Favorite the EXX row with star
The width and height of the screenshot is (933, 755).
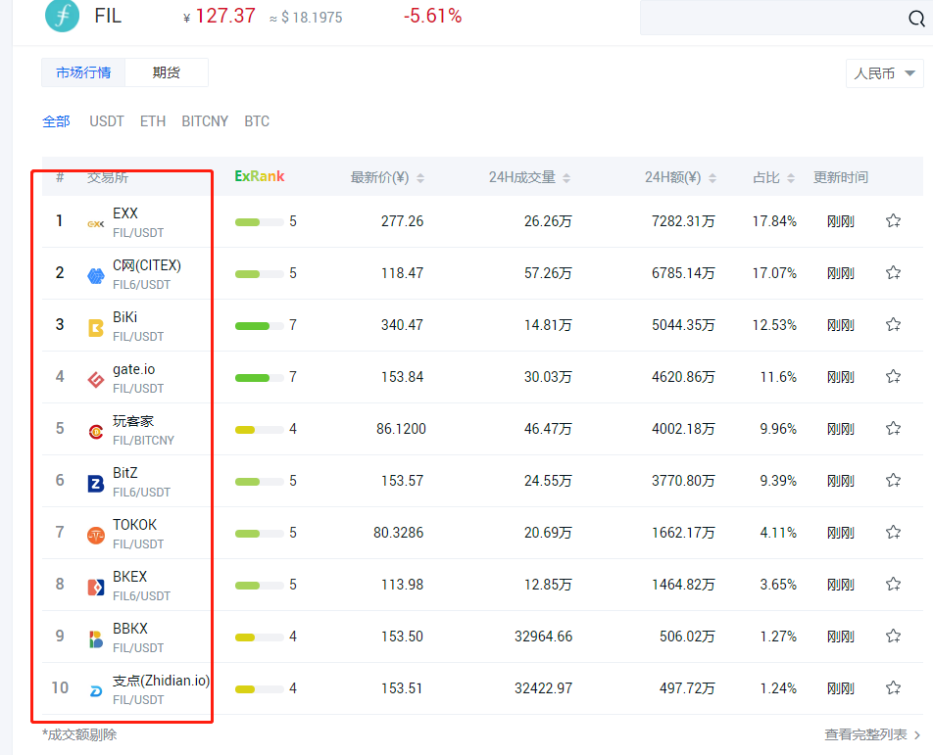tap(893, 220)
